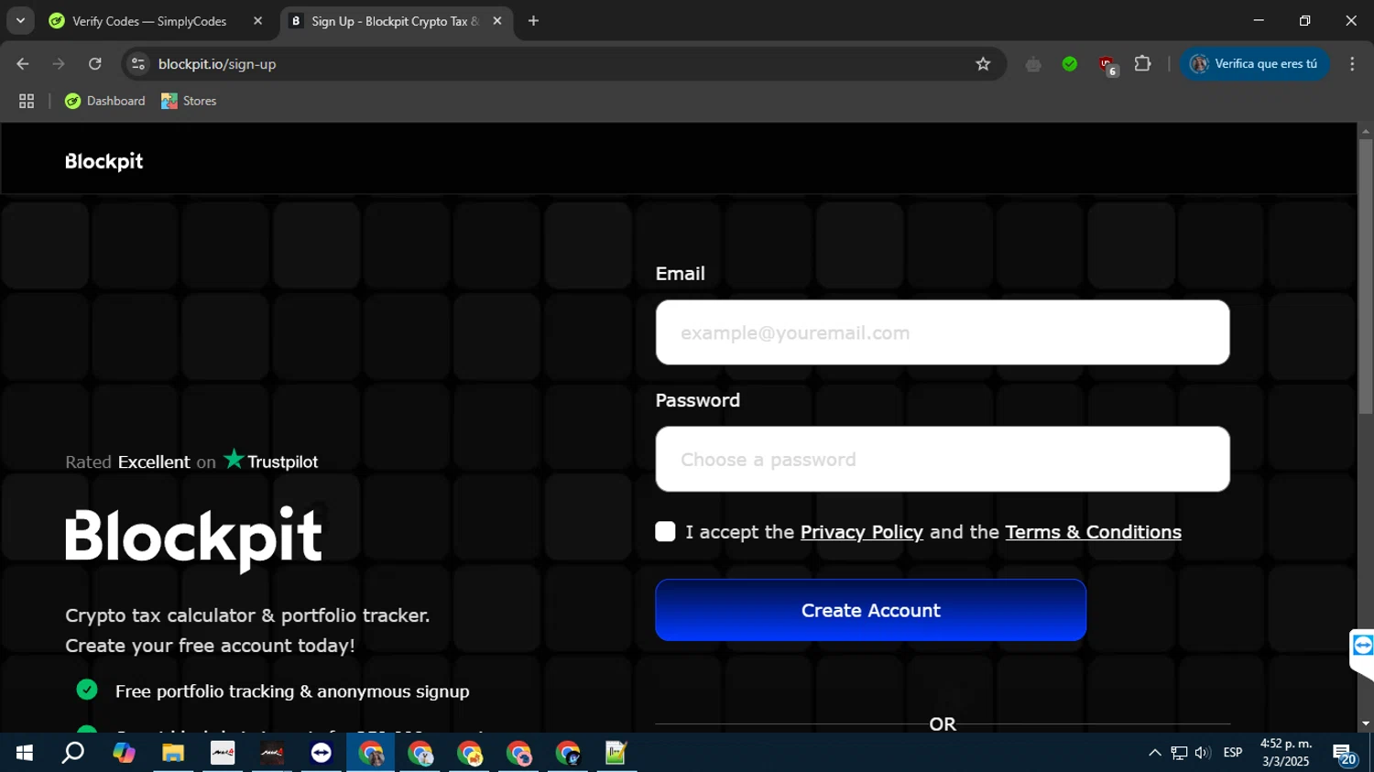Open the volume control in system tray
The height and width of the screenshot is (772, 1374).
[1203, 753]
